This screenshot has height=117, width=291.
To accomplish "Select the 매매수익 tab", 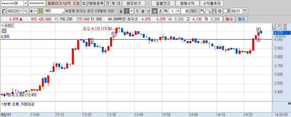I will click(187, 3).
